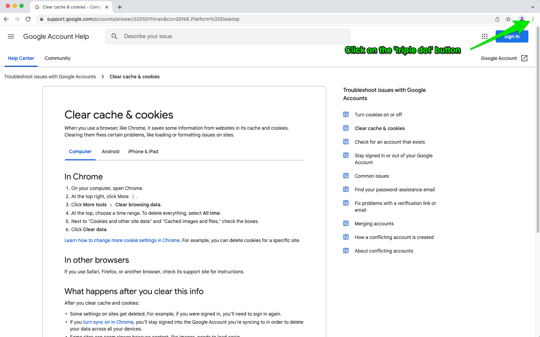
Task: Follow the turn sync on in Chrome link
Action: [108, 322]
